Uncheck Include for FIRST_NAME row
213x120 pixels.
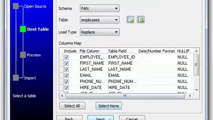click(x=67, y=63)
